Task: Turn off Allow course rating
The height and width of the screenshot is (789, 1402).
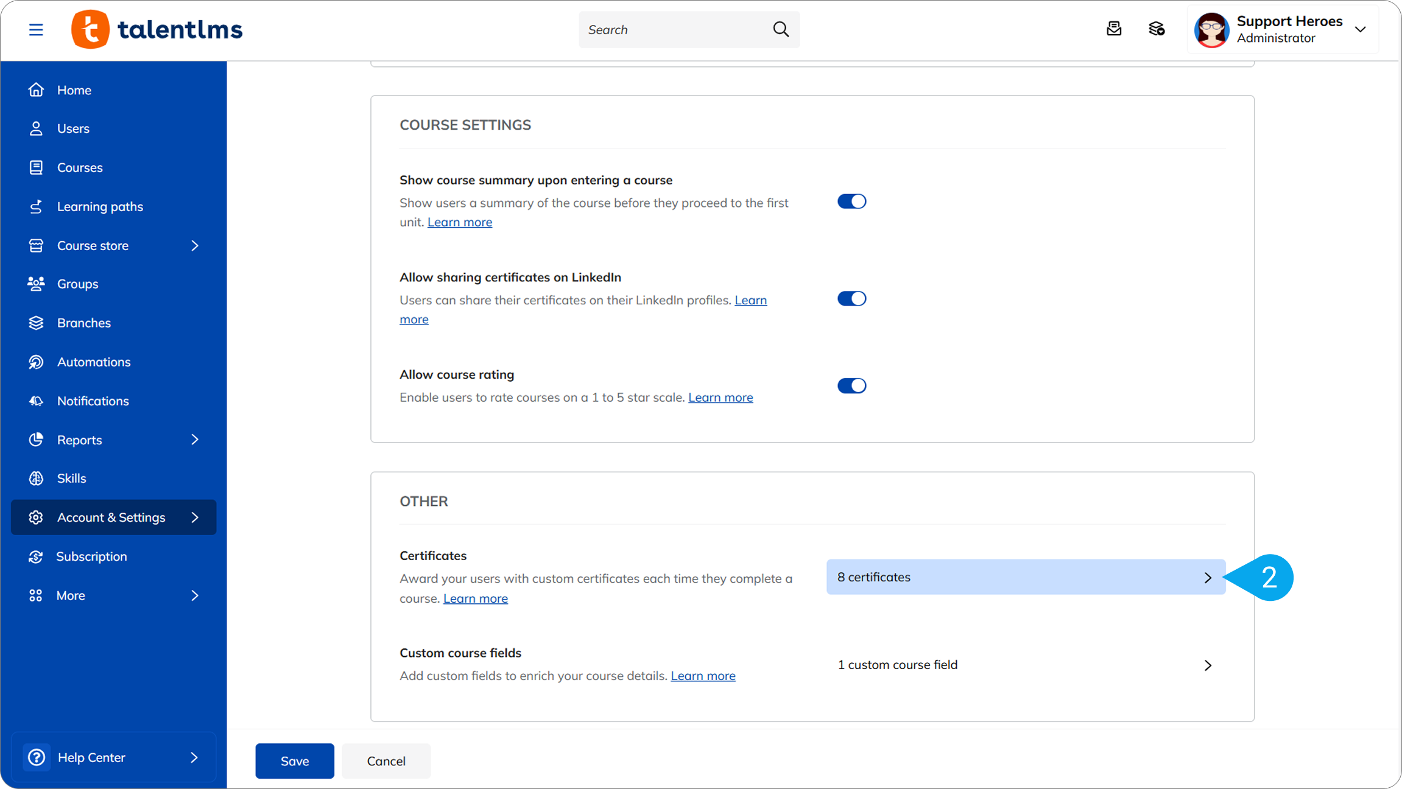Action: coord(851,385)
